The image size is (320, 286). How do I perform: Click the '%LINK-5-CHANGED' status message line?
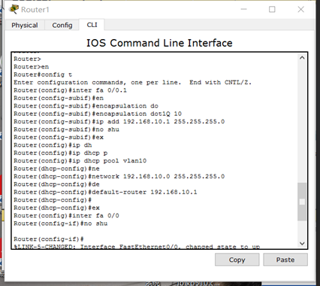tap(137, 247)
